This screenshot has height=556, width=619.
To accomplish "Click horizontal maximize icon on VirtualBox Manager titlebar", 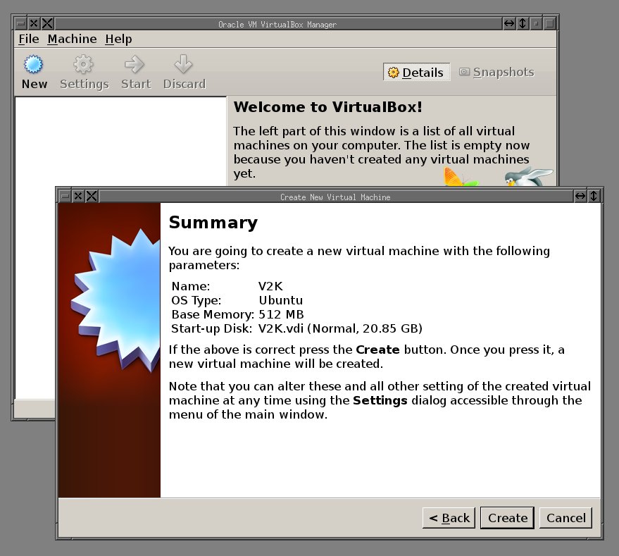I will 509,23.
